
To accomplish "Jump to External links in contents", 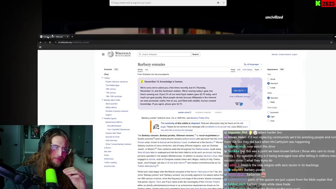I will click(109, 166).
